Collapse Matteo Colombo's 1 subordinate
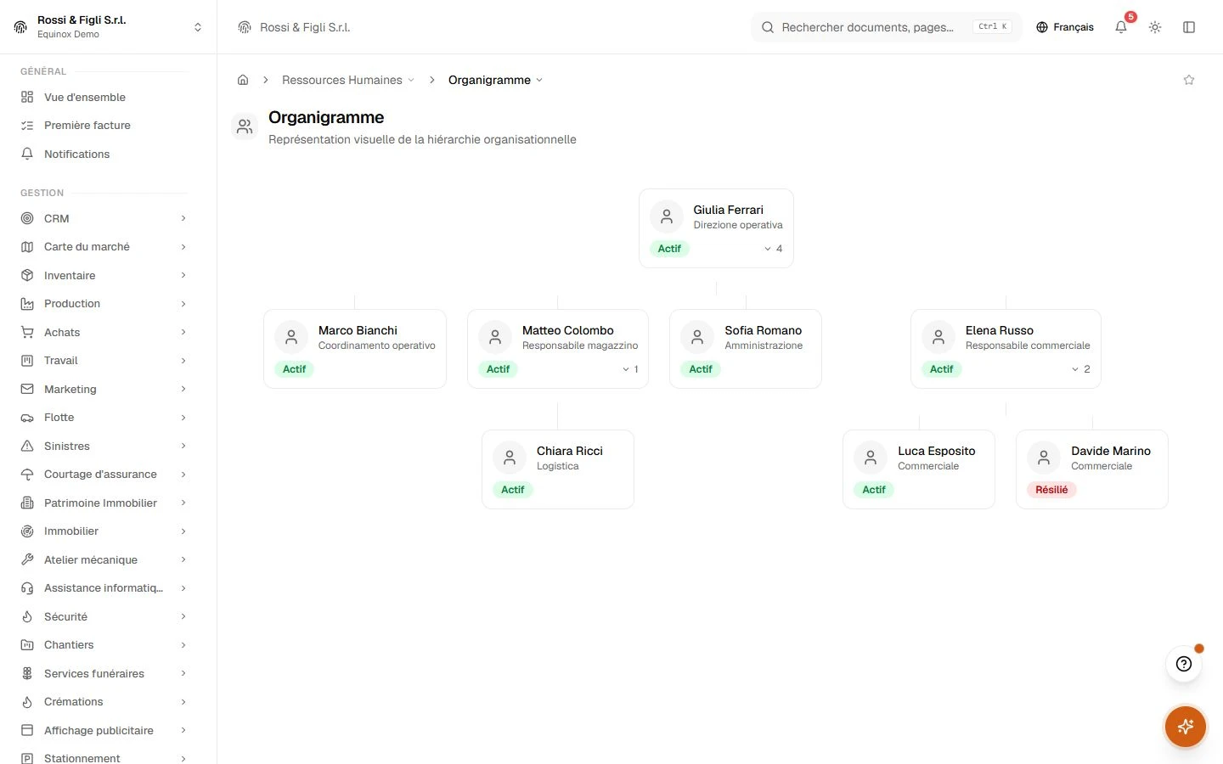1223x764 pixels. click(630, 369)
